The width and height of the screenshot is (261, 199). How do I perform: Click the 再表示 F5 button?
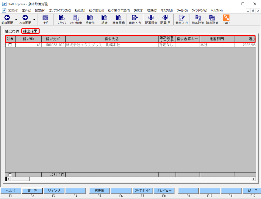99,191
